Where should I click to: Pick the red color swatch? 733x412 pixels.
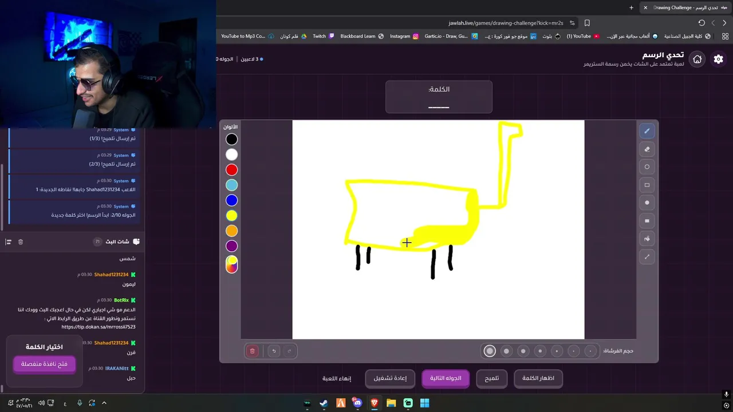231,170
